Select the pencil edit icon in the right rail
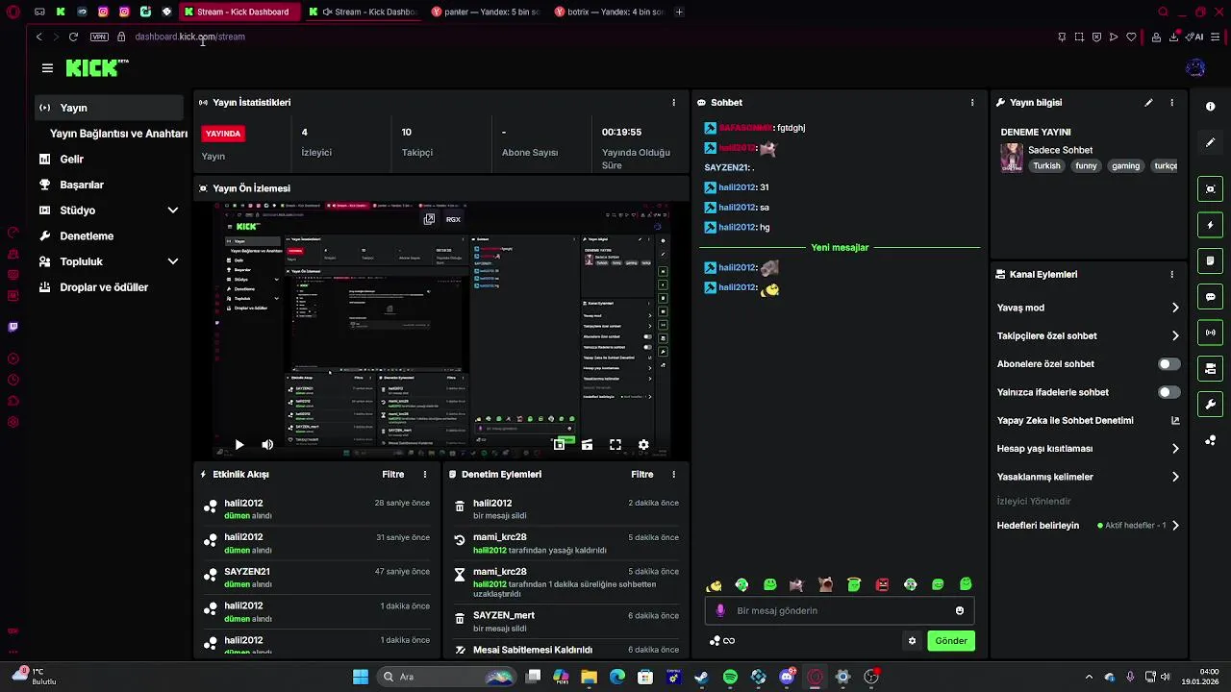The height and width of the screenshot is (692, 1231). click(x=1211, y=142)
